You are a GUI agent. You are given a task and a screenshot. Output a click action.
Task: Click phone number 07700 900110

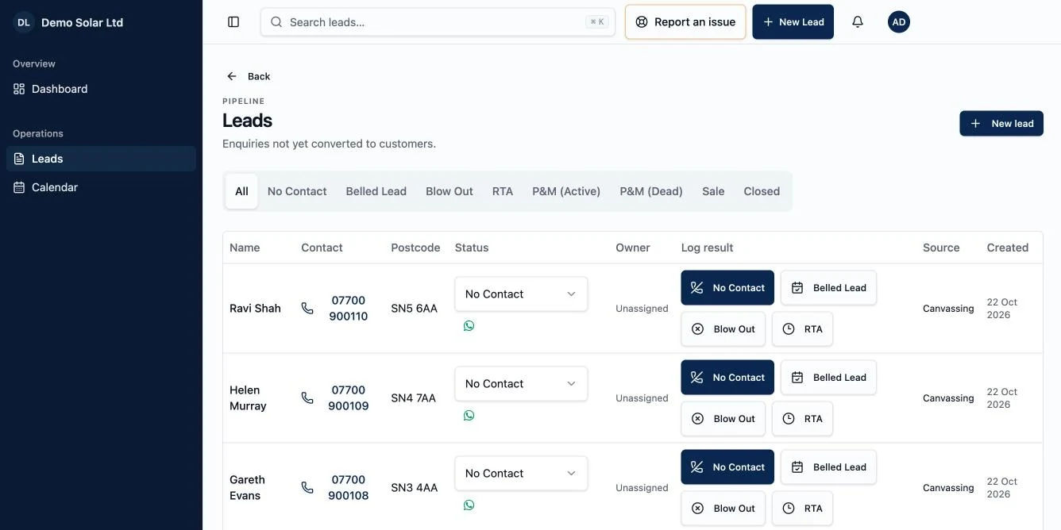349,308
